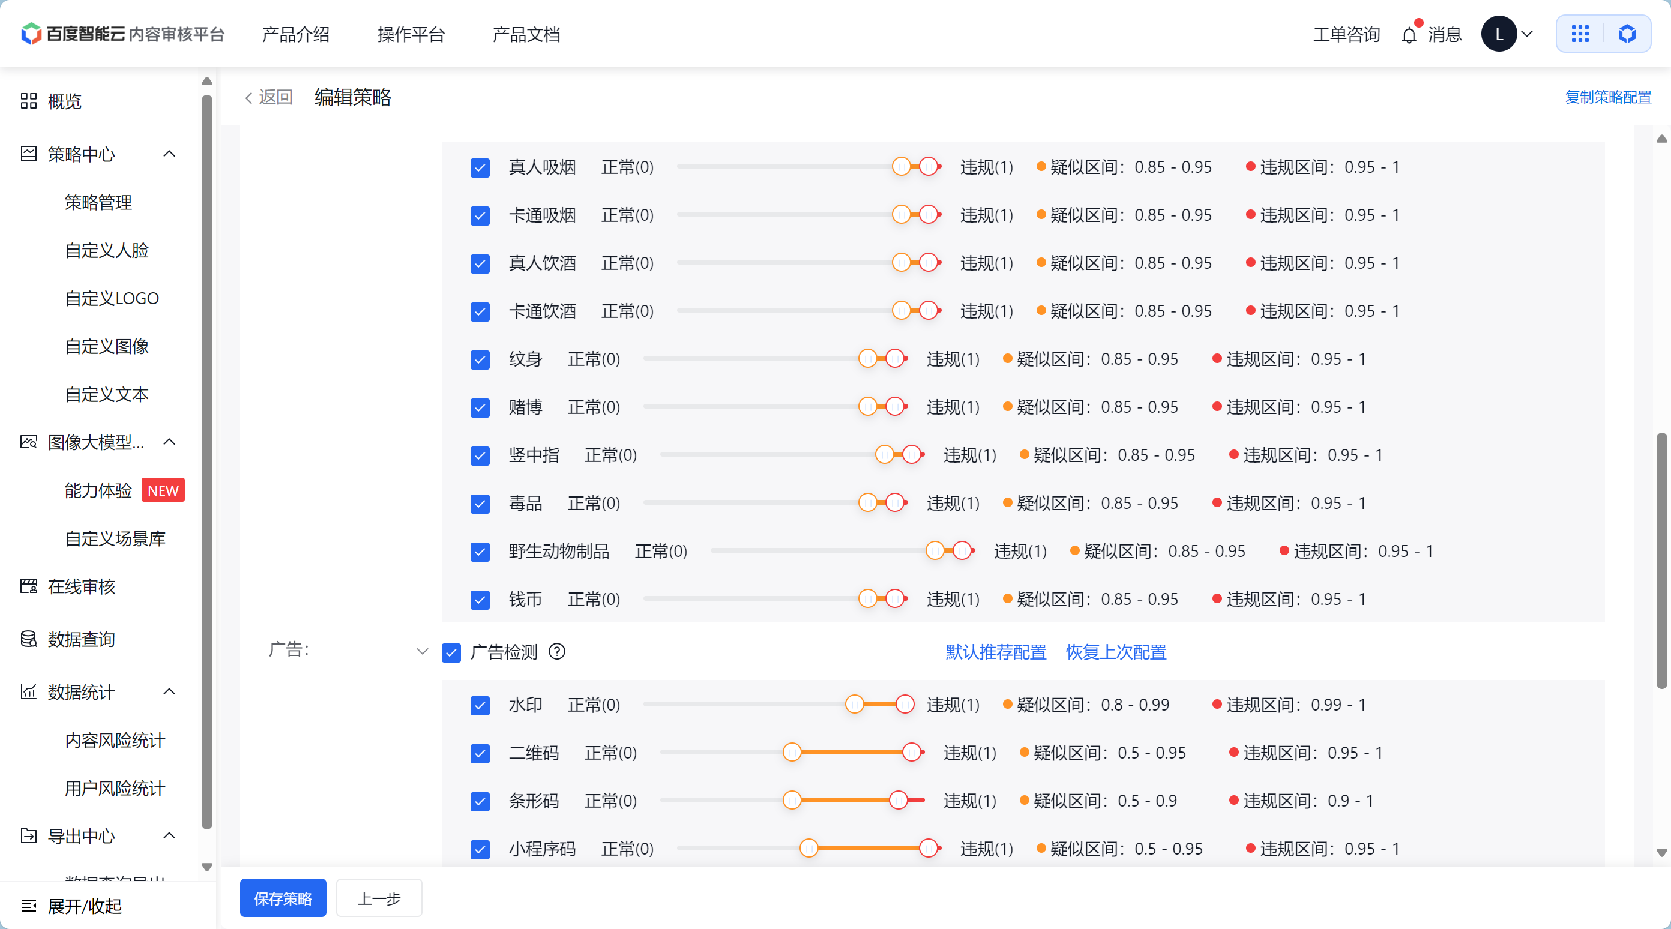Image resolution: width=1671 pixels, height=929 pixels.
Task: Click the hexagon console icon
Action: (x=1627, y=34)
